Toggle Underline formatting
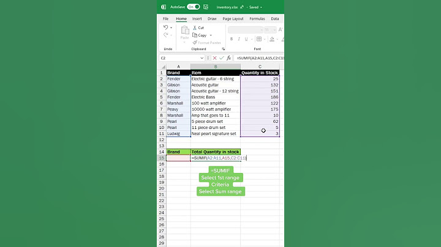The height and width of the screenshot is (247, 441). coord(246,39)
